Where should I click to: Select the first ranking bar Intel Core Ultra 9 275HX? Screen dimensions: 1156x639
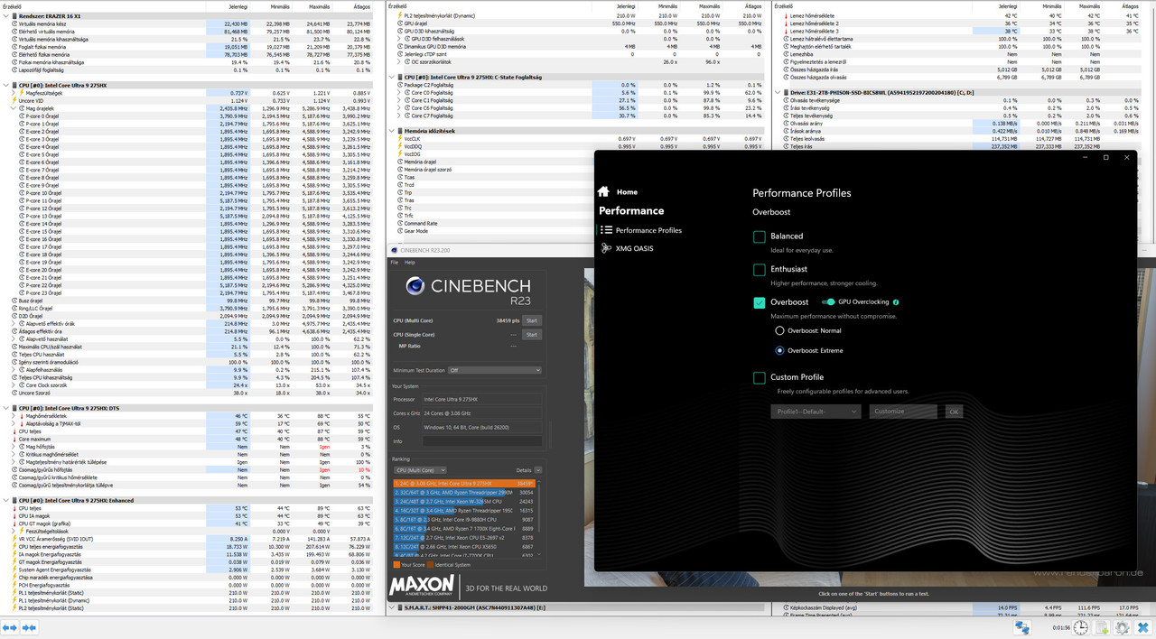464,483
